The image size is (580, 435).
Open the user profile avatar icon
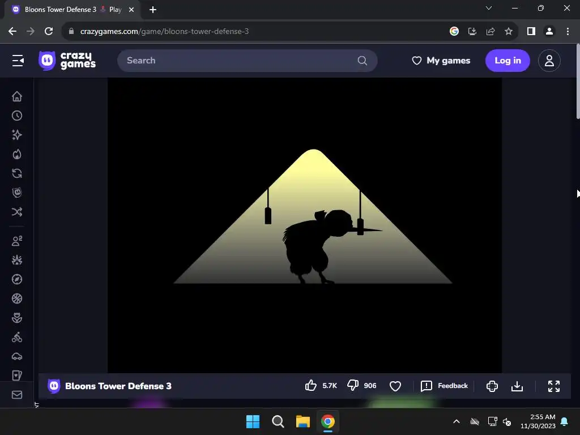pyautogui.click(x=549, y=61)
